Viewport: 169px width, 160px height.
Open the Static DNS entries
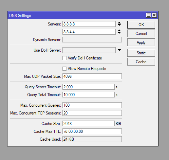[141, 53]
